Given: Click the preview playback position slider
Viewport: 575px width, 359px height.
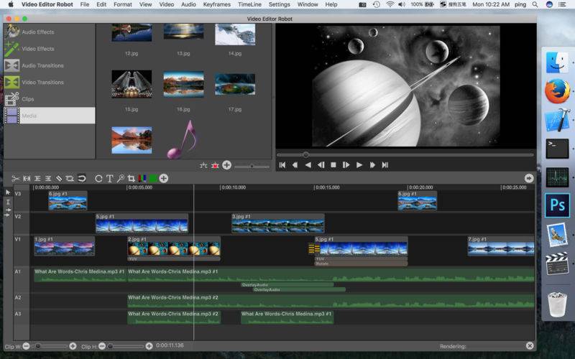Looking at the screenshot, I should (305, 154).
